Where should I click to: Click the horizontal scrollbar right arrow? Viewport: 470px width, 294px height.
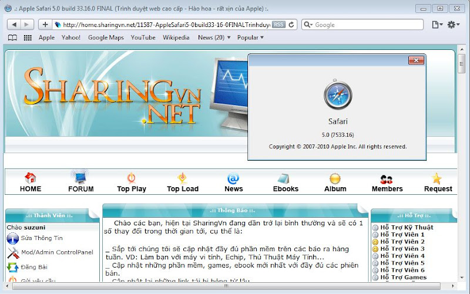[x=452, y=286]
